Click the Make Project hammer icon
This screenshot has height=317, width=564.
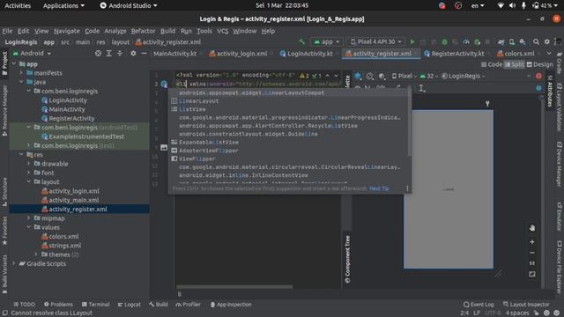click(x=301, y=41)
